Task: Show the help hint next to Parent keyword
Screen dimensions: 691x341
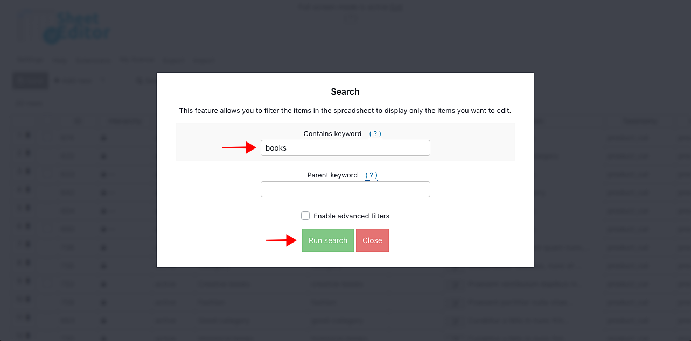Action: [x=371, y=175]
